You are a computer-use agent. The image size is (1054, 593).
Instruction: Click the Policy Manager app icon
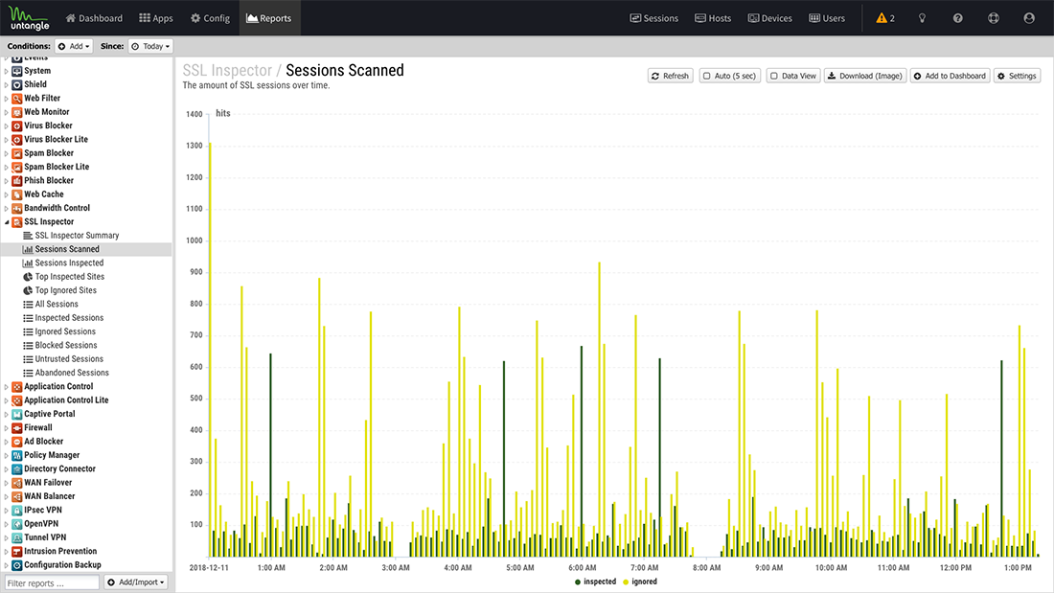17,455
